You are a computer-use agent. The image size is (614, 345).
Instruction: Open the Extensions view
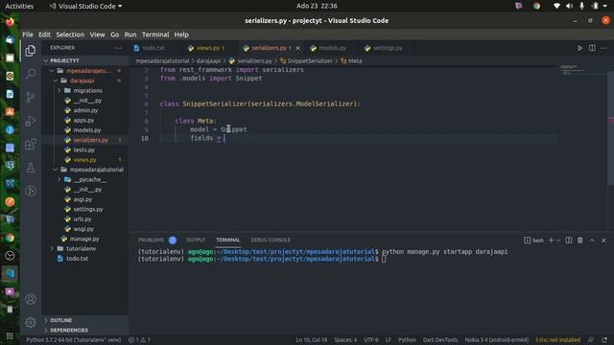(30, 145)
